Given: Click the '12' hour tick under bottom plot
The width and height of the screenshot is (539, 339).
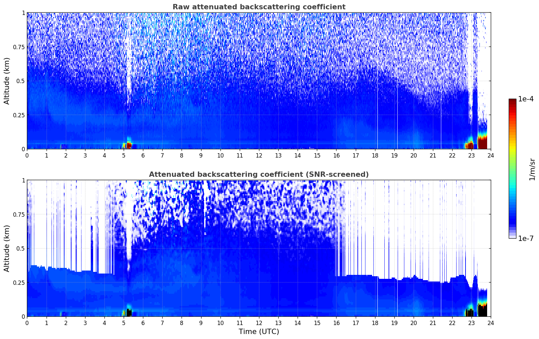Looking at the screenshot, I should pyautogui.click(x=259, y=323).
